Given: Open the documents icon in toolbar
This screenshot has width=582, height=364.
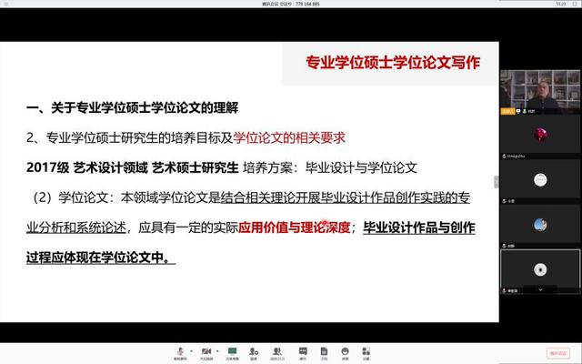Looking at the screenshot, I should (323, 350).
